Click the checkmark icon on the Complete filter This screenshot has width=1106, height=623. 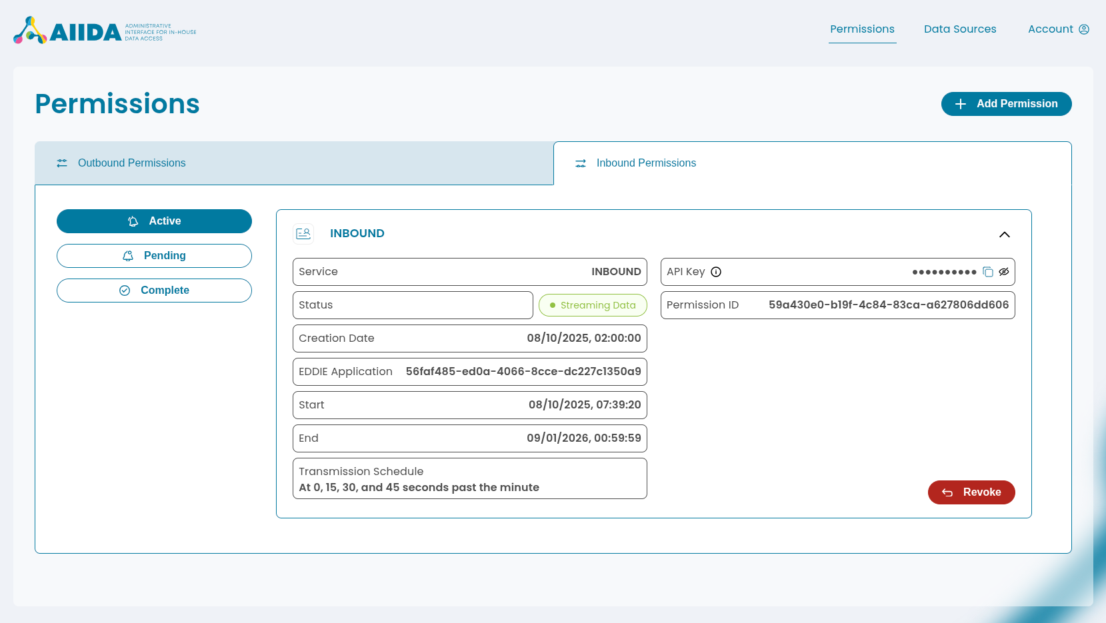pyautogui.click(x=125, y=290)
